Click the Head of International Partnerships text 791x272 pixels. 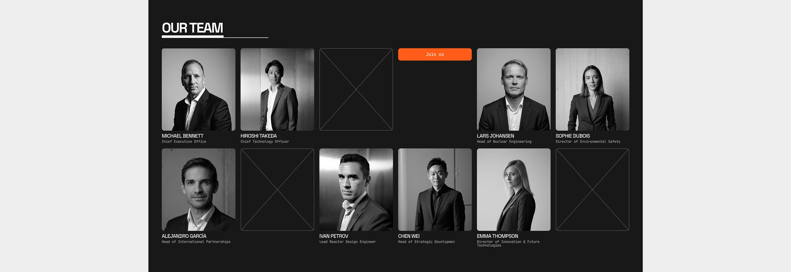click(x=196, y=242)
